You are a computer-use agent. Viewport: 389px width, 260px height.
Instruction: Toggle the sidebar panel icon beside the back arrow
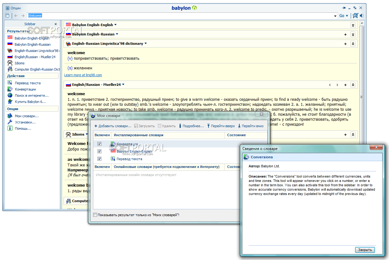[8, 16]
